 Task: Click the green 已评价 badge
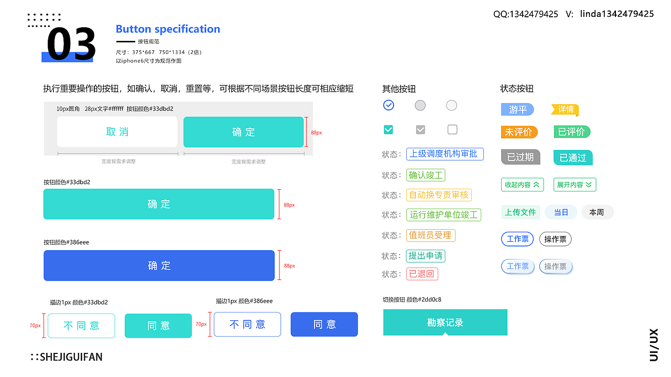572,132
